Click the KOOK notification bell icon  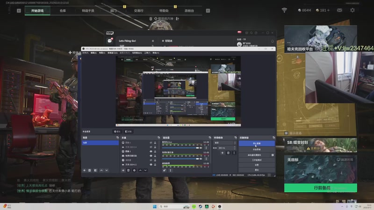pos(273,41)
